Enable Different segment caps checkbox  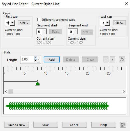(x=39, y=20)
